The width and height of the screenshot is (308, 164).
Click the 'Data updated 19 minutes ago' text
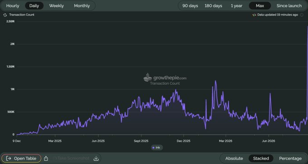tap(278, 15)
